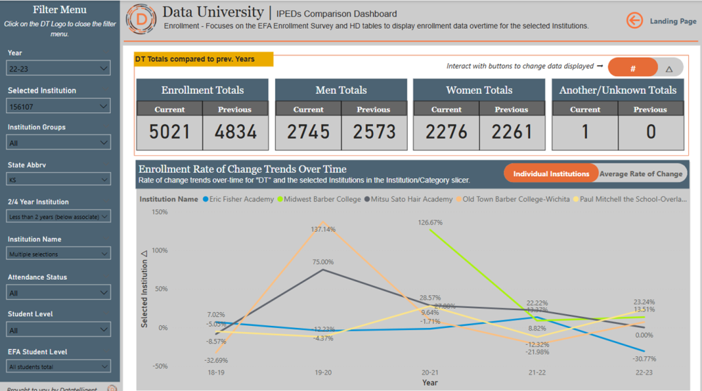
Task: Click the 28.57% data point label
Action: pos(431,298)
